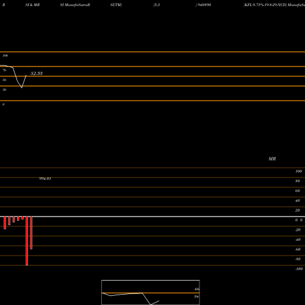Viewport: 305px width, 305px height.
Task: Click the tallest red MR histogram bar
Action: coord(27,241)
